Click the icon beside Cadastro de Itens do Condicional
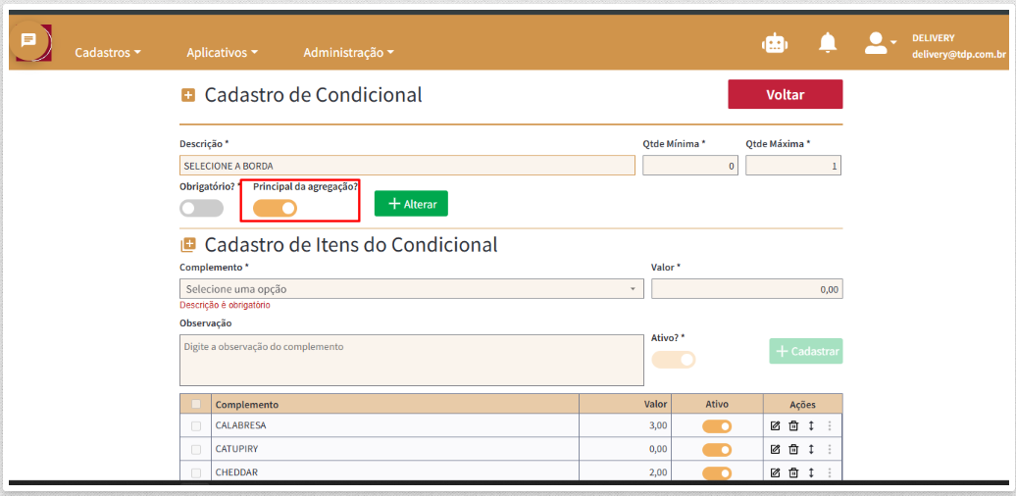 pyautogui.click(x=188, y=245)
